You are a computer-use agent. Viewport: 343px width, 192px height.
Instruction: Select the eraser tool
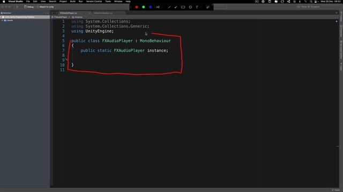tap(207, 7)
